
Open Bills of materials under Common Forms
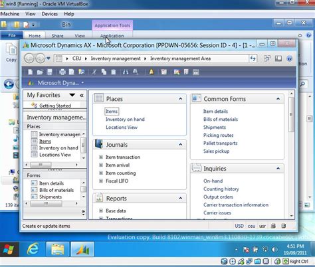pyautogui.click(x=221, y=120)
